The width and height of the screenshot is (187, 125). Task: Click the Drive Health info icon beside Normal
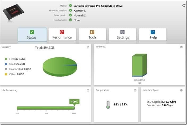click(x=84, y=15)
